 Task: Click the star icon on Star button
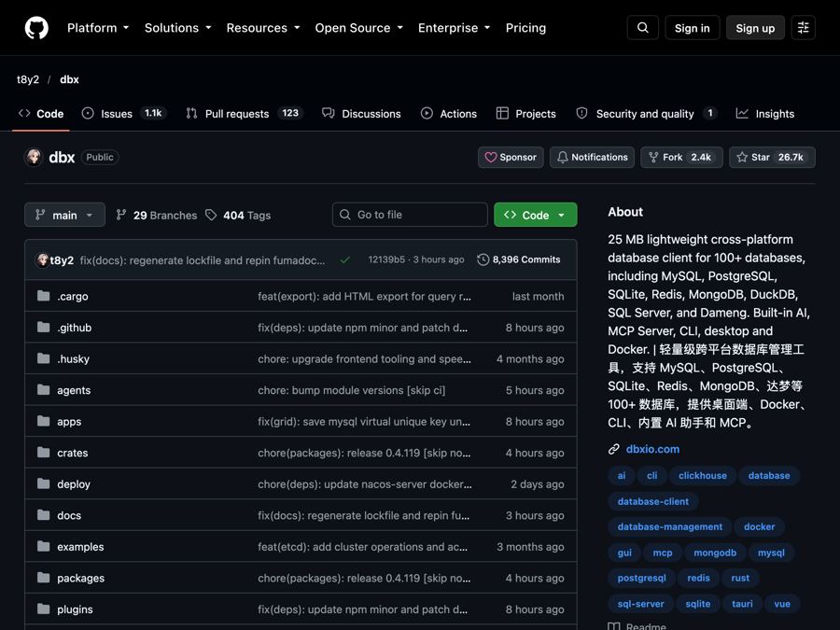coord(742,157)
